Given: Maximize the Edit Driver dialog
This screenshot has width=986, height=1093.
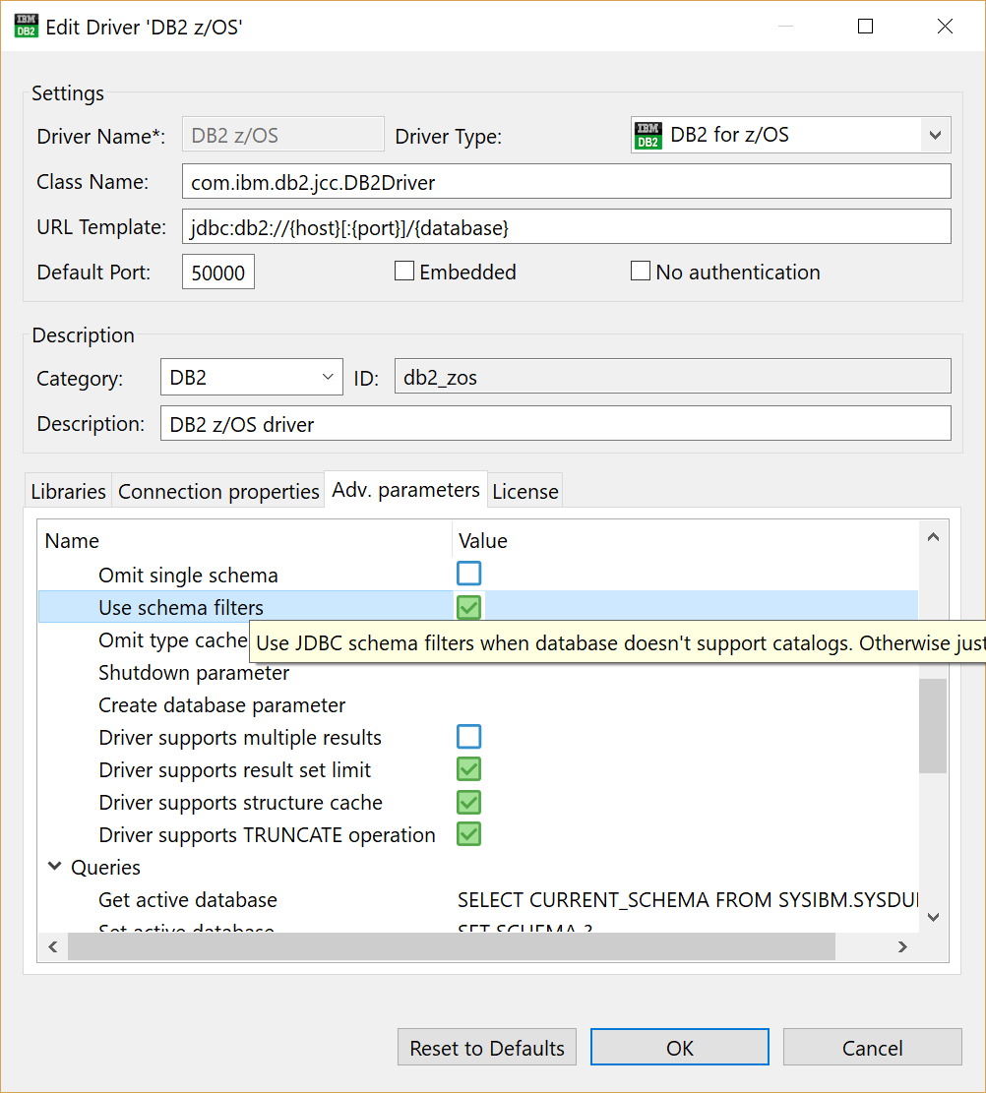Looking at the screenshot, I should click(865, 26).
